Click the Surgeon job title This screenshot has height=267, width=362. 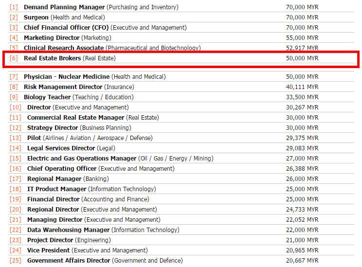(36, 18)
